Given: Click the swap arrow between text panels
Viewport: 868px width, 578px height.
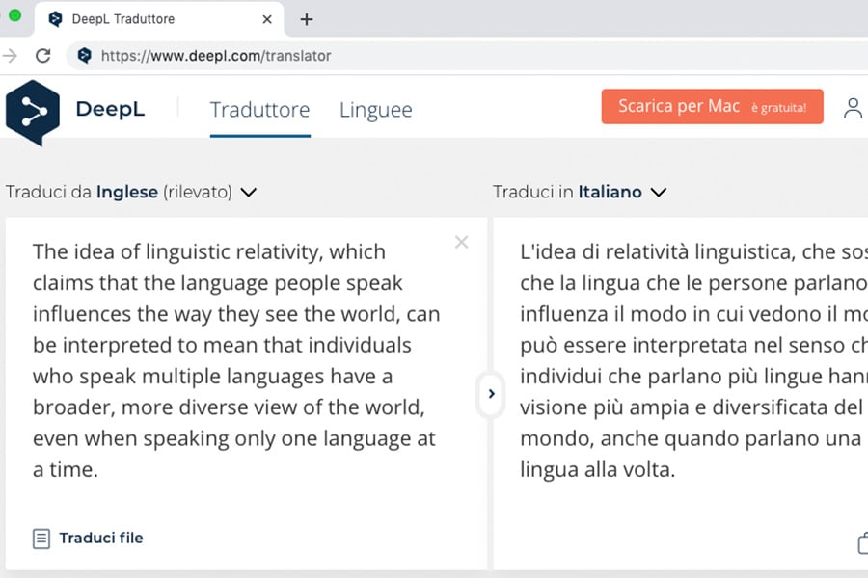Looking at the screenshot, I should click(x=491, y=394).
